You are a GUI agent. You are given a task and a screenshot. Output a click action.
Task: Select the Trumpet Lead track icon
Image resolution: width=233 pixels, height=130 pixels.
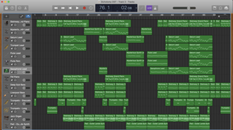tap(6, 47)
